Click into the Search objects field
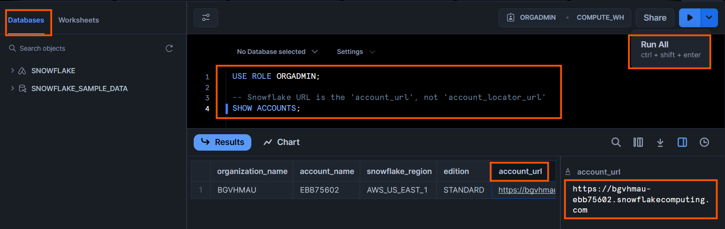The height and width of the screenshot is (229, 725). (x=84, y=48)
